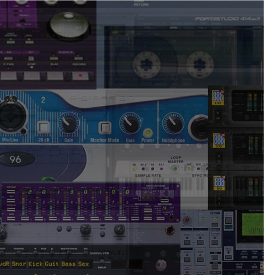Click the Kick channel display
The width and height of the screenshot is (264, 275).
[36, 264]
